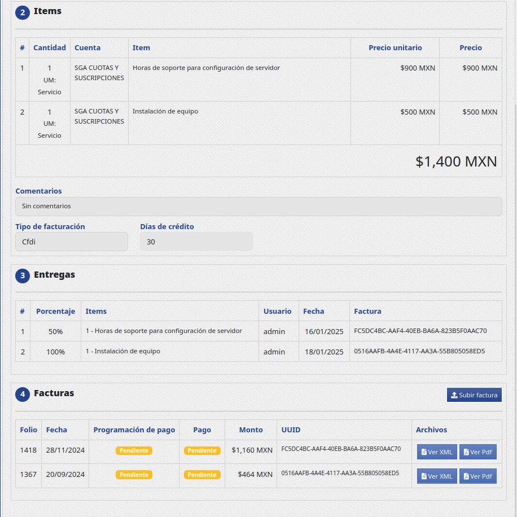
Task: Click the step 3 Entregas number badge
Action: point(23,275)
